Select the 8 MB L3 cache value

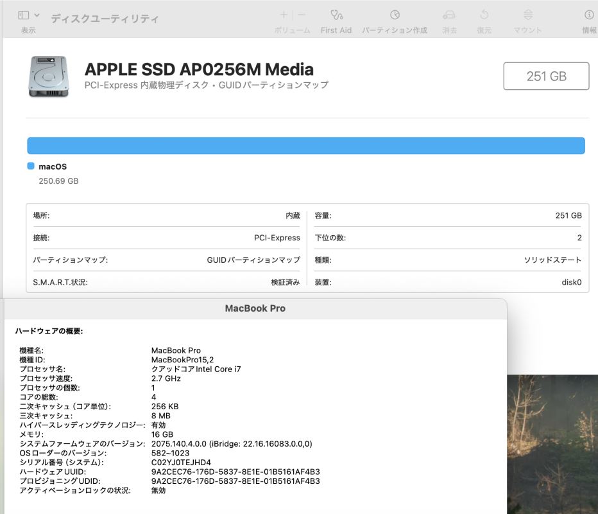[161, 416]
